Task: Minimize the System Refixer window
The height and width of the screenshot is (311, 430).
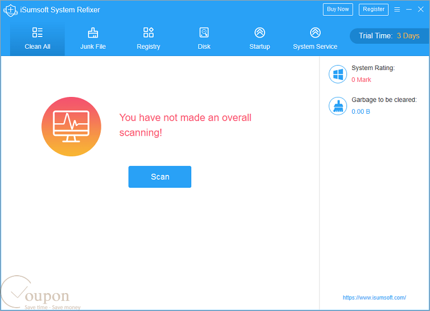Action: coord(409,10)
